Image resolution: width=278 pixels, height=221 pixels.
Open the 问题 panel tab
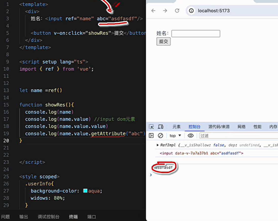[5, 217]
